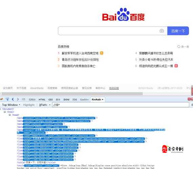This screenshot has width=193, height=169.
Task: Open the XPath selector type dropdown
Action: click(x=50, y=105)
